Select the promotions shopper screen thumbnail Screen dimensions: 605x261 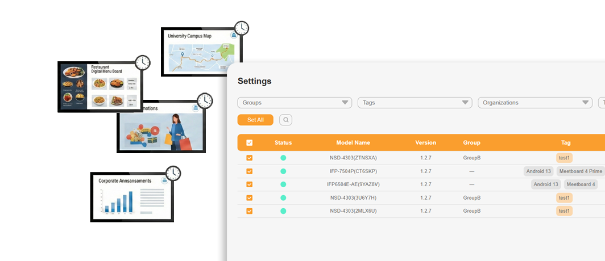coord(161,127)
